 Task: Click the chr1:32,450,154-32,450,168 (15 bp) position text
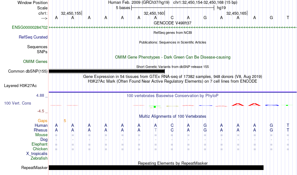(x=205, y=3)
